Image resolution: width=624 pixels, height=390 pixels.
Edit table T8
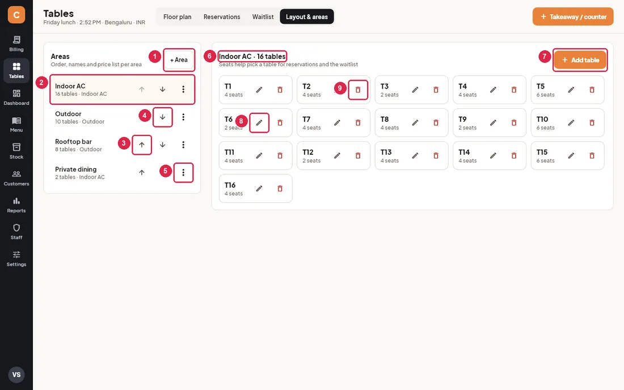[x=415, y=123]
